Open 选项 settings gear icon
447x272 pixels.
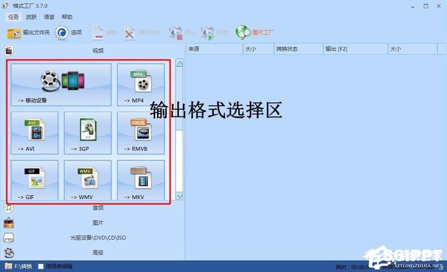61,32
